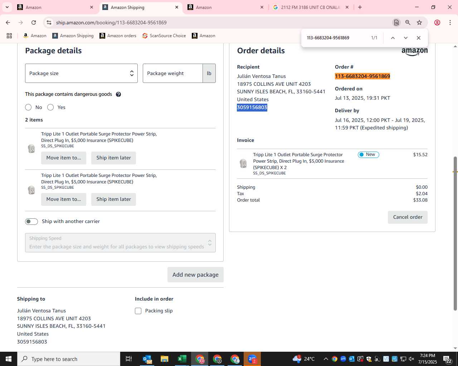Click the page vertical scrollbar

(455, 233)
